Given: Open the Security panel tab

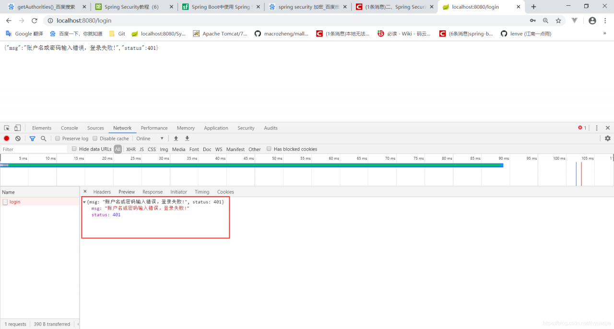Looking at the screenshot, I should coord(246,128).
